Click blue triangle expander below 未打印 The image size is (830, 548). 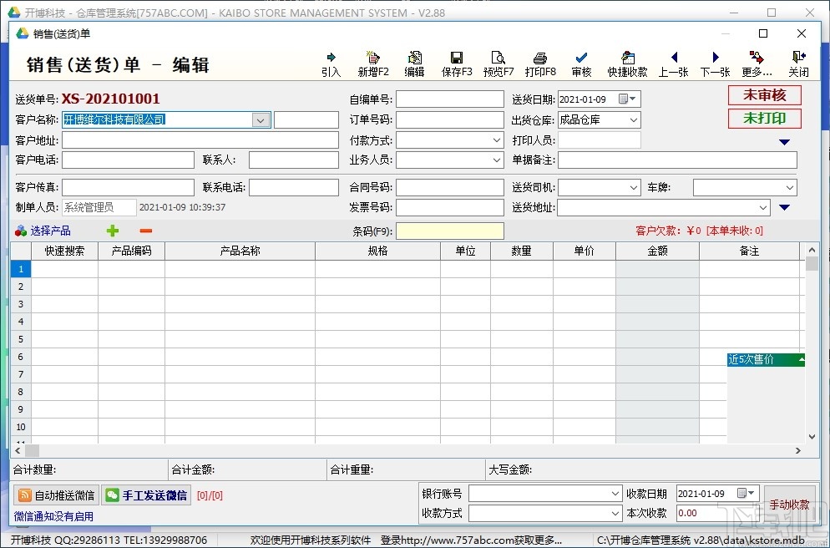tap(784, 142)
